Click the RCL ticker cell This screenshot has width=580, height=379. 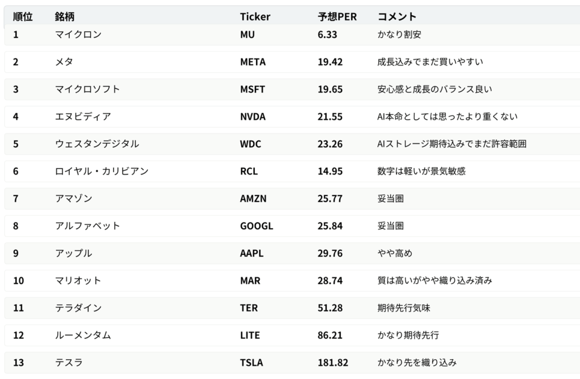click(x=249, y=171)
